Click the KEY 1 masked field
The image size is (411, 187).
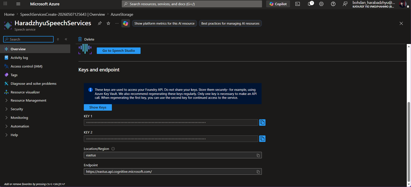pyautogui.click(x=171, y=122)
